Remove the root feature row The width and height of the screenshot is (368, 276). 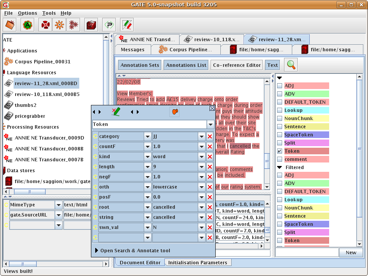point(210,207)
